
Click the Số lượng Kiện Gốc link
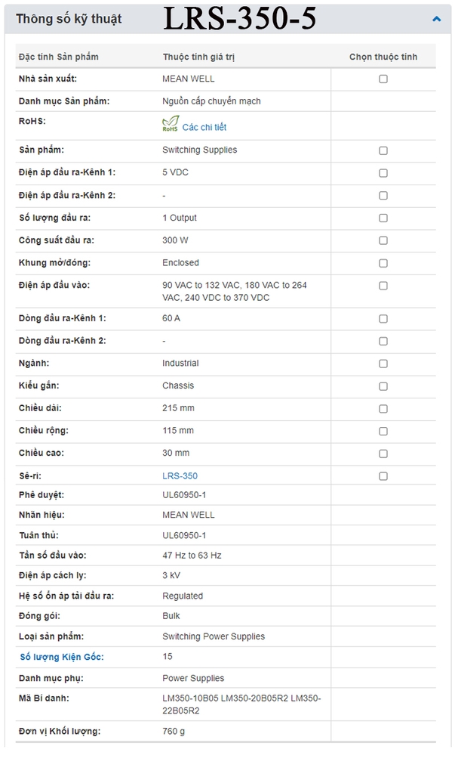62,657
